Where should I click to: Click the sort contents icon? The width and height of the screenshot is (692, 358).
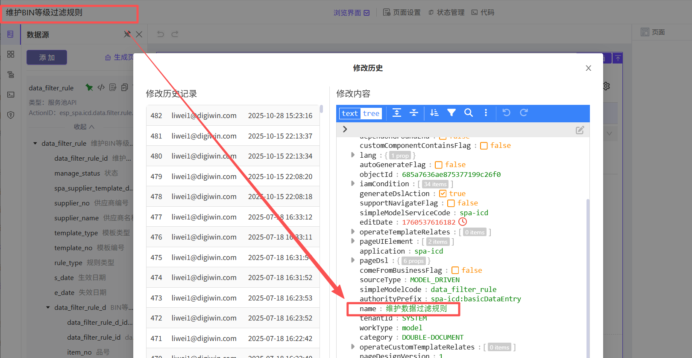pos(434,113)
